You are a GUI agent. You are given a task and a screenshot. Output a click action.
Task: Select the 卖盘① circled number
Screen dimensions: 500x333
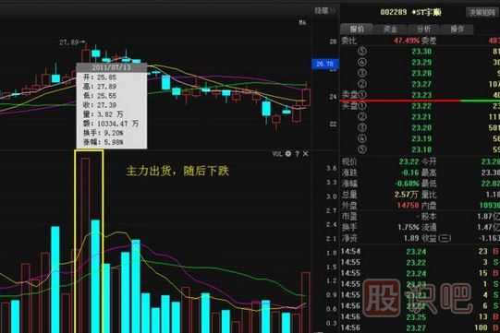pos(362,95)
